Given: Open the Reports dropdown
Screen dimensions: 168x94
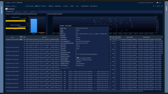Looking at the screenshot, I should point(160,3).
